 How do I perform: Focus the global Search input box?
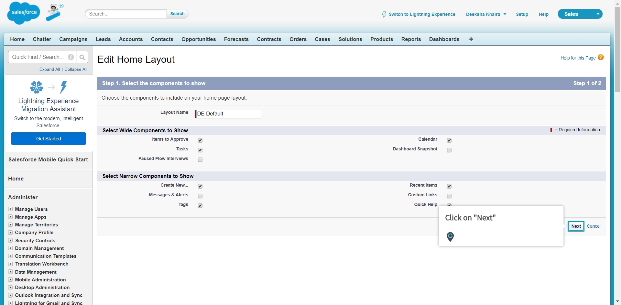click(126, 14)
